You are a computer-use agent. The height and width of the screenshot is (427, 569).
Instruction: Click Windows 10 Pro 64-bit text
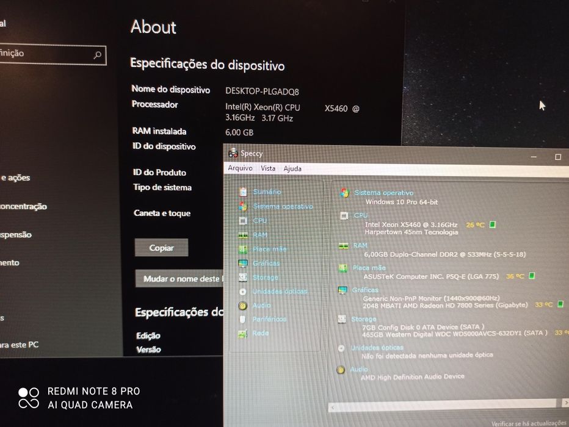[x=402, y=202]
